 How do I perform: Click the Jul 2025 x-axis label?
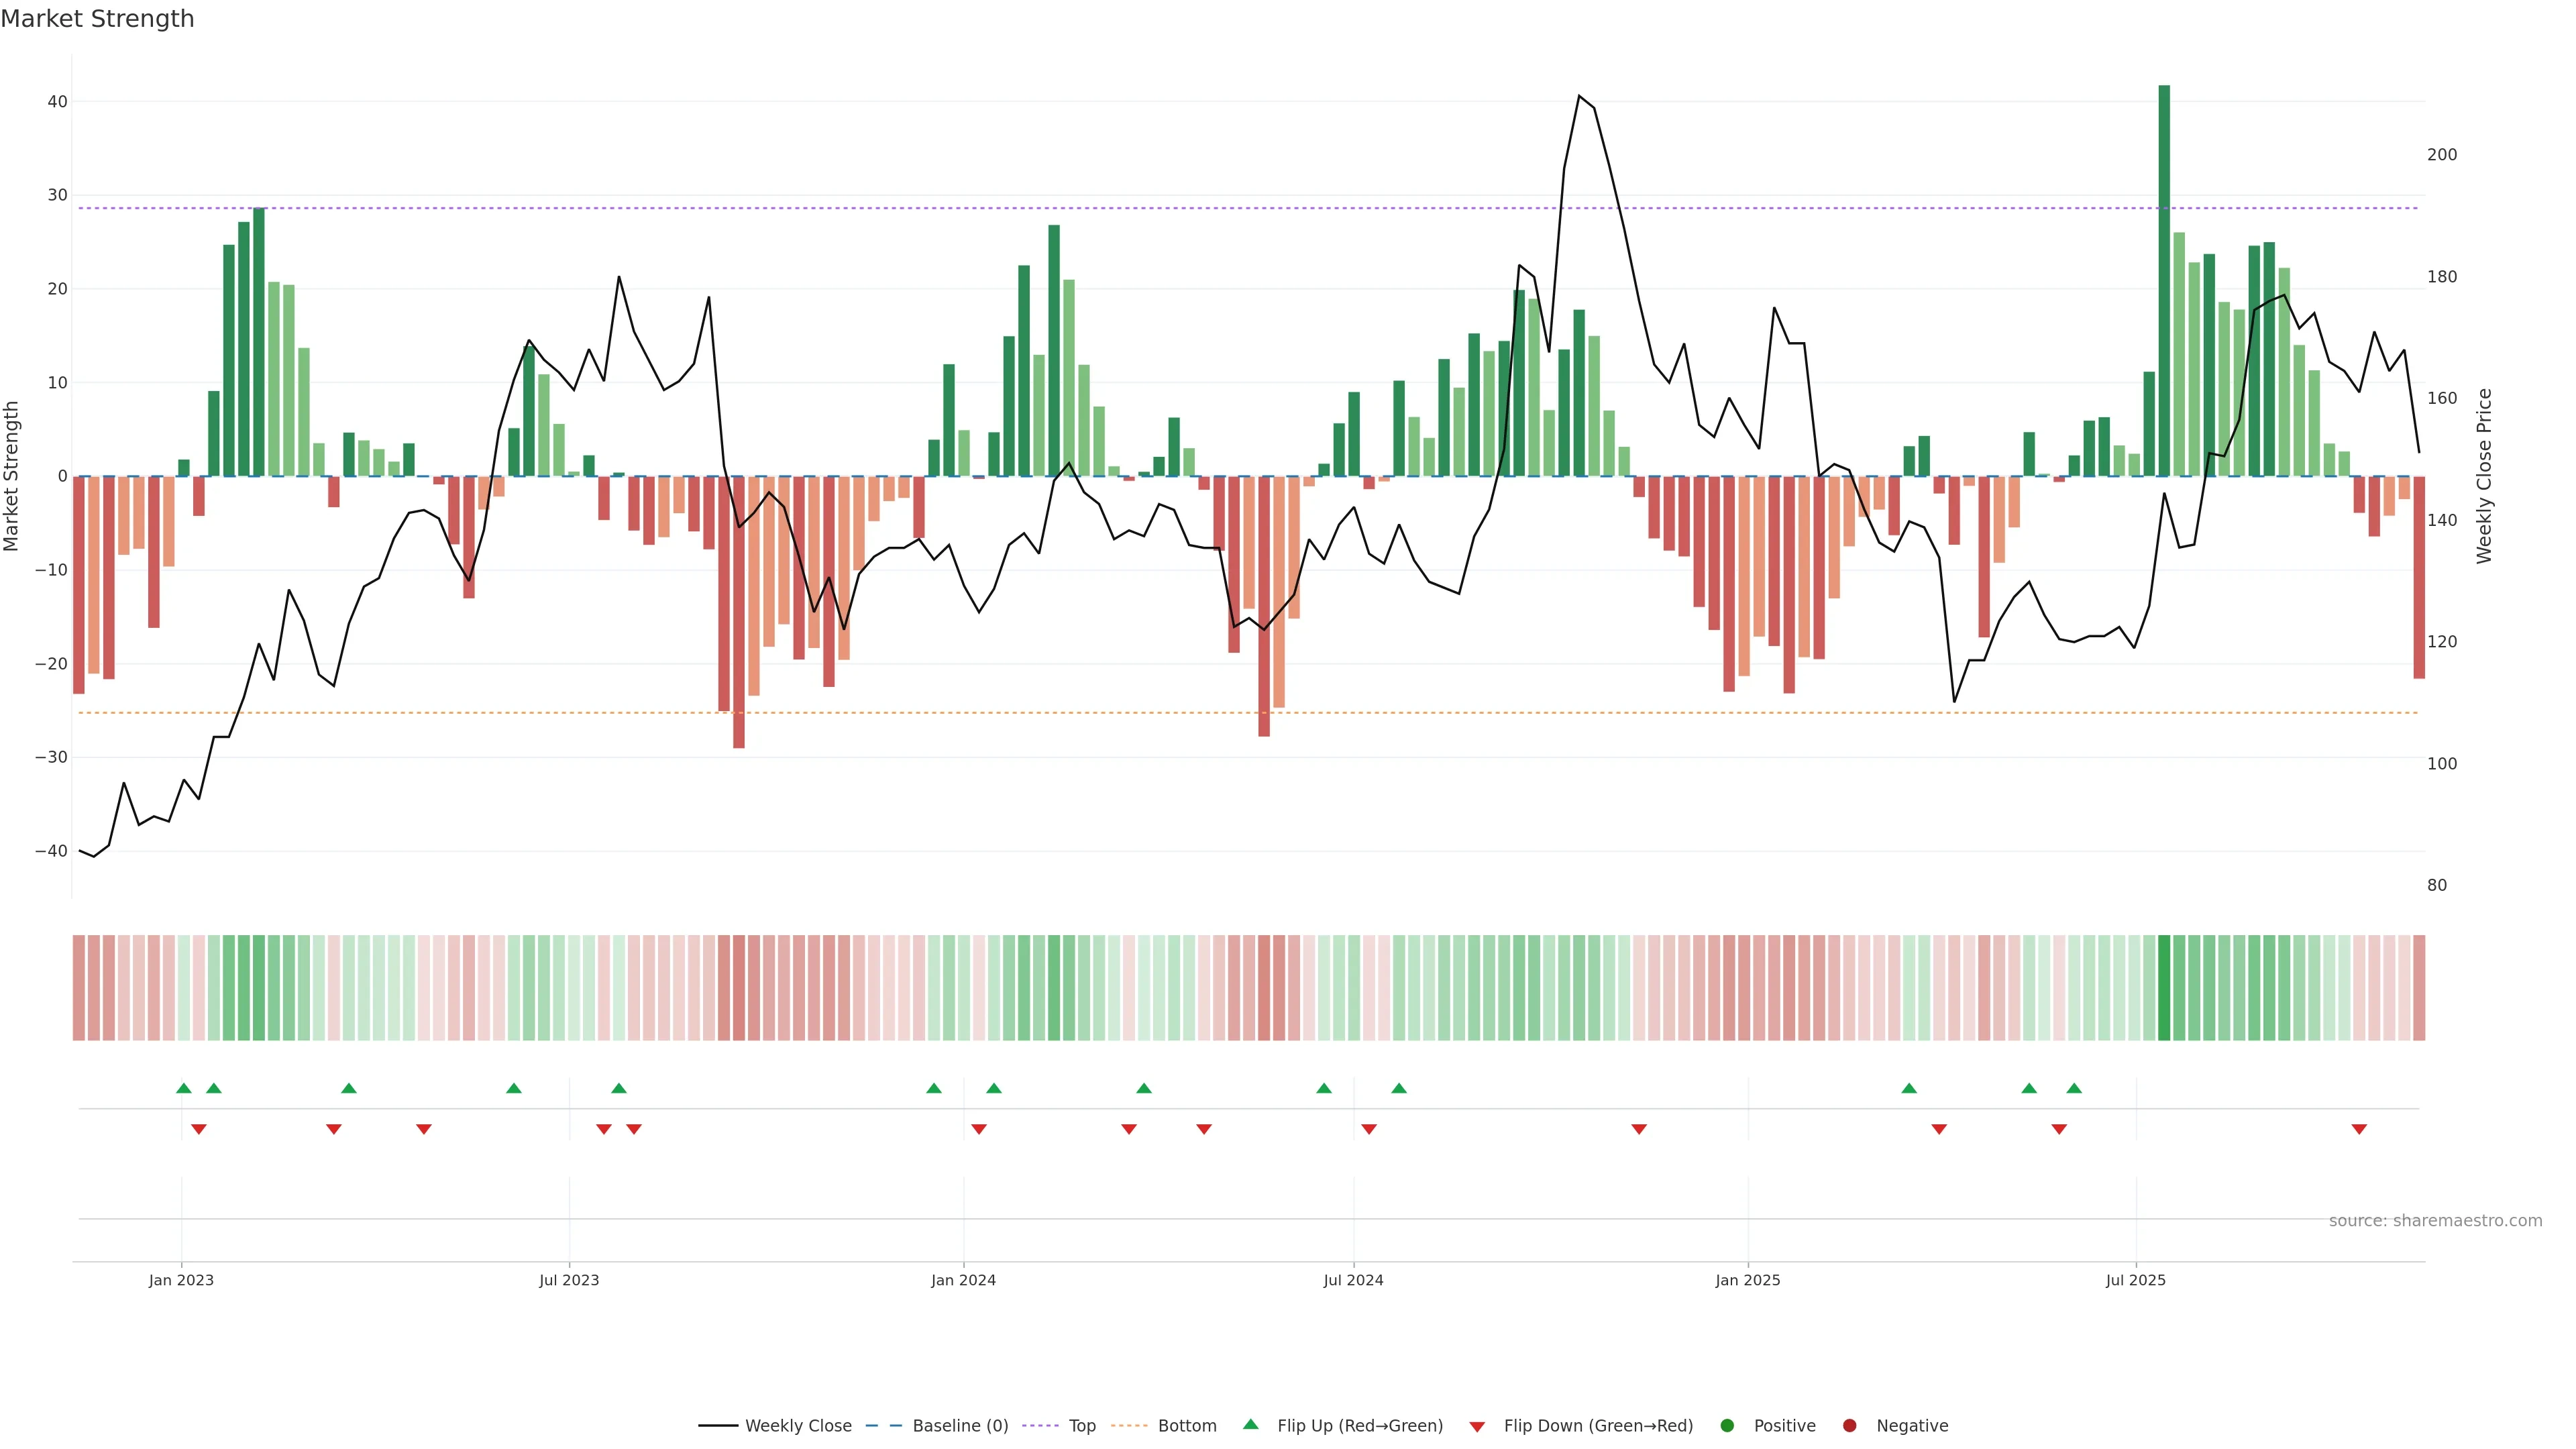pos(2135,1280)
